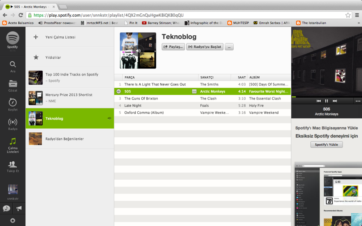Click the Spotify'ı Yükle download button
This screenshot has width=362, height=226.
(x=326, y=144)
